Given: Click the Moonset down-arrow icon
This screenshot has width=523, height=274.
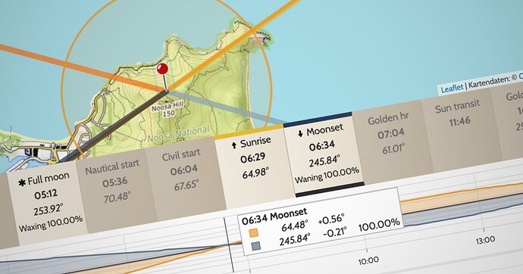Looking at the screenshot, I should click(300, 133).
